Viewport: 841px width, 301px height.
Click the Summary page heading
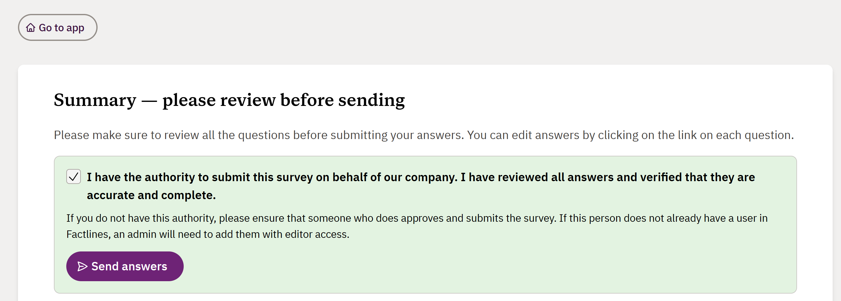click(x=229, y=100)
